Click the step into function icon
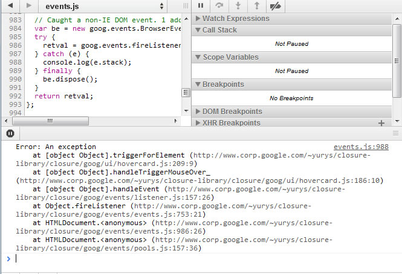The width and height of the screenshot is (402, 274). (238, 6)
